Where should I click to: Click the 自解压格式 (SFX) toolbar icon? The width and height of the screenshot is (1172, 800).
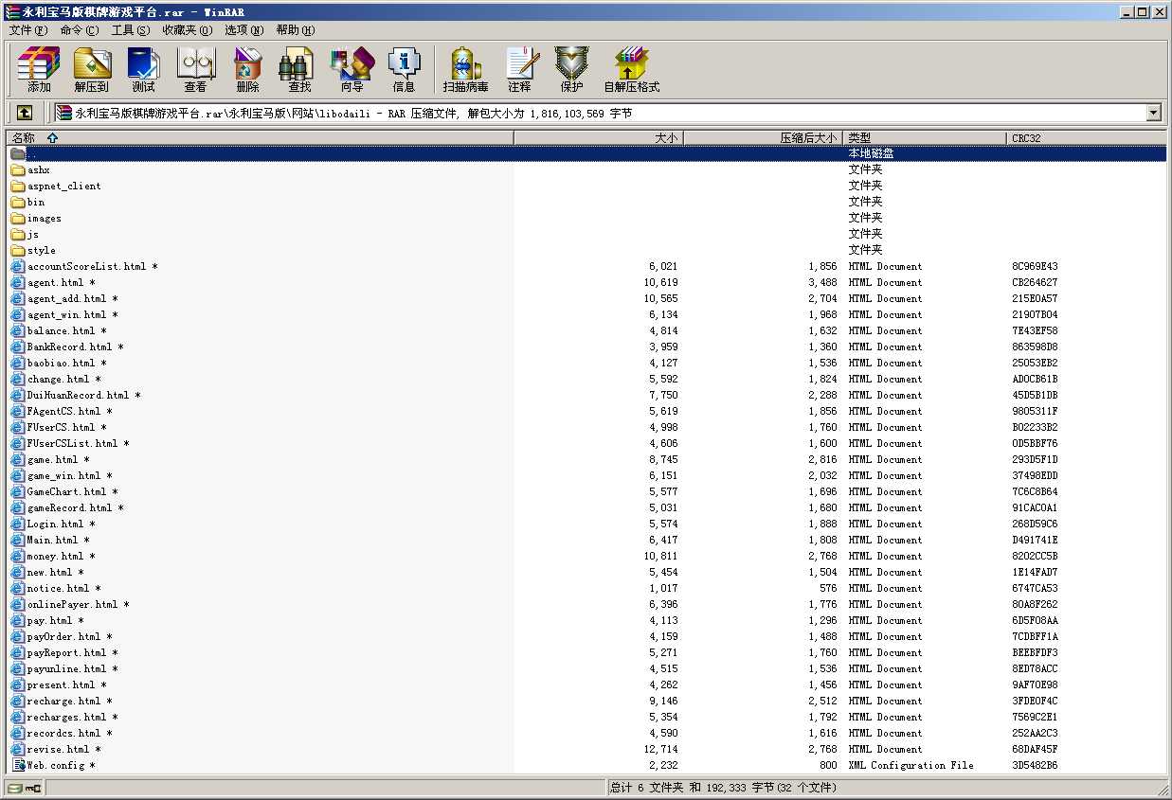(x=631, y=69)
